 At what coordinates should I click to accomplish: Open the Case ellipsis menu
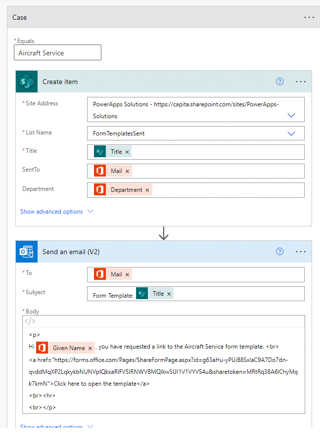[309, 17]
